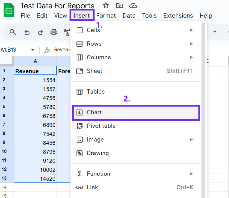Select Link Ctrl+K menu entry
Viewport: 229px width, 198px height.
pyautogui.click(x=135, y=187)
